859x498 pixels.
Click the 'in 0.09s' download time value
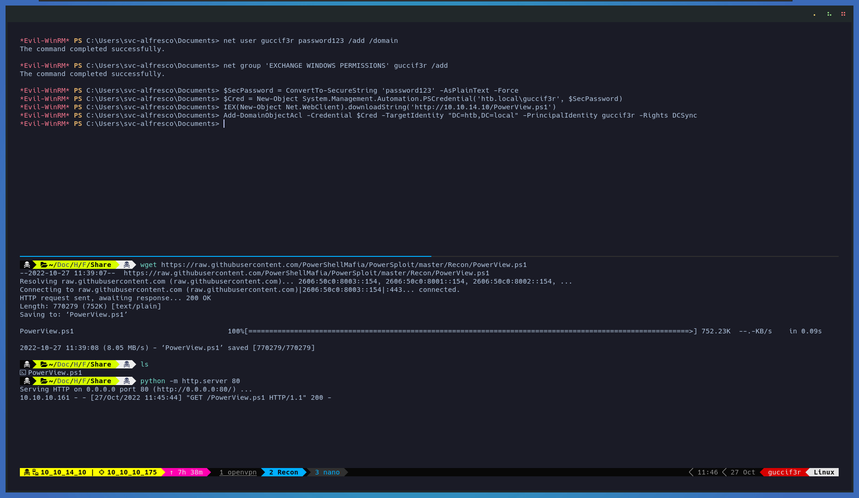(x=805, y=331)
